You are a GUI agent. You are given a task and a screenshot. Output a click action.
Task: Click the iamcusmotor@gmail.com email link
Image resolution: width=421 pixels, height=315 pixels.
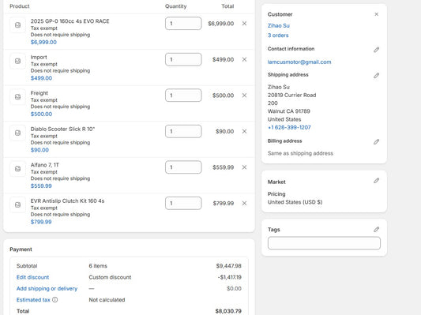[x=299, y=62]
